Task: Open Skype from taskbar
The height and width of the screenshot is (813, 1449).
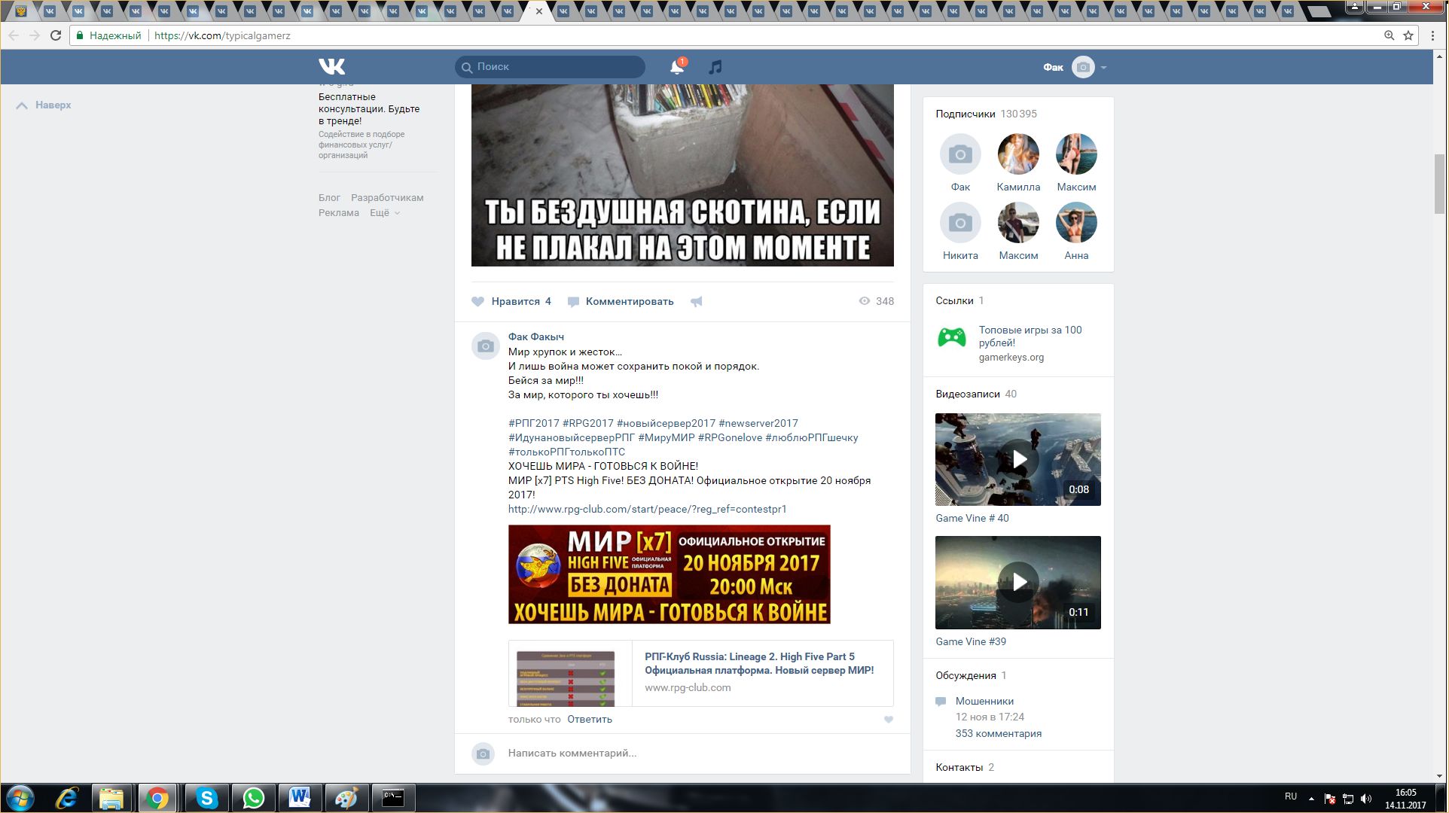Action: [x=206, y=798]
